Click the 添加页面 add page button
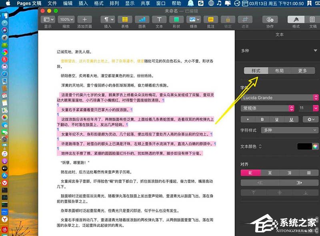The image size is (320, 236). [x=84, y=19]
